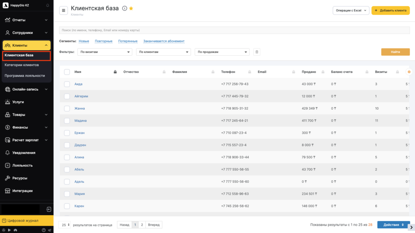
Task: Go to page 2 of results
Action: (x=142, y=225)
